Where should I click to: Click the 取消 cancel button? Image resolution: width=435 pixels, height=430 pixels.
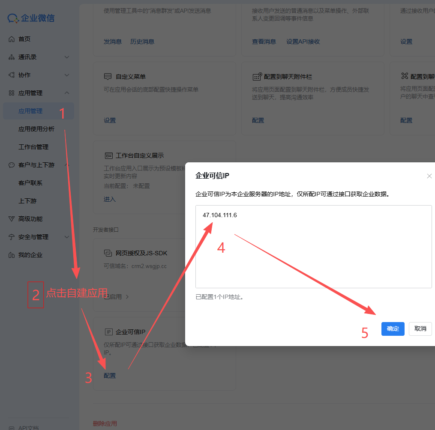click(x=420, y=329)
